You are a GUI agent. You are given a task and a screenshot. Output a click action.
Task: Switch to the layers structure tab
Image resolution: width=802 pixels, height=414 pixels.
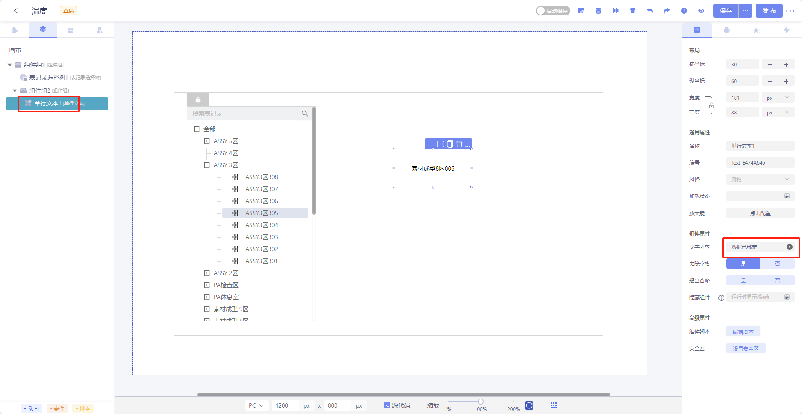click(x=43, y=30)
